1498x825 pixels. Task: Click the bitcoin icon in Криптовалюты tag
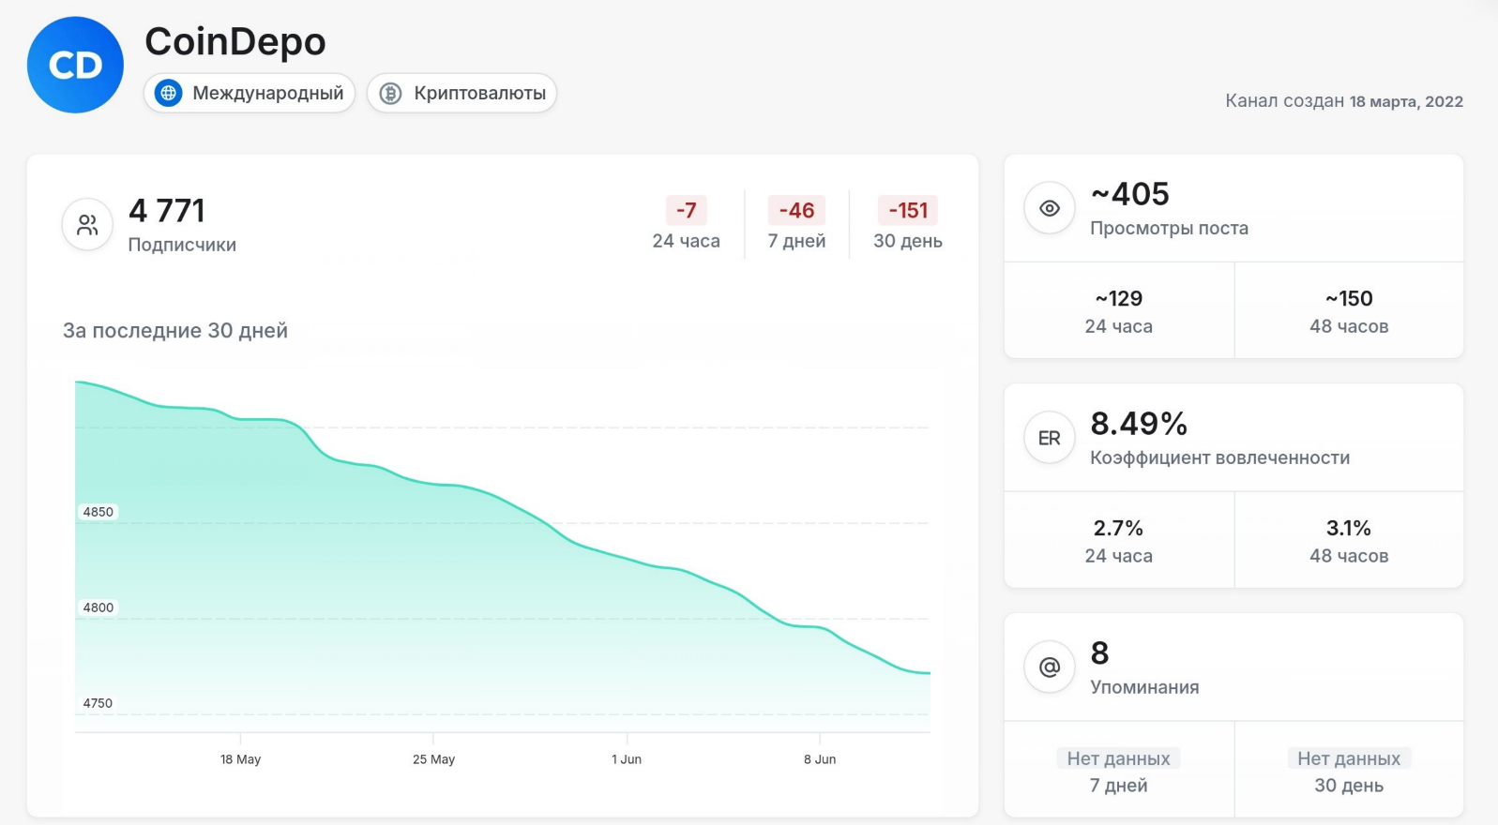[x=390, y=93]
